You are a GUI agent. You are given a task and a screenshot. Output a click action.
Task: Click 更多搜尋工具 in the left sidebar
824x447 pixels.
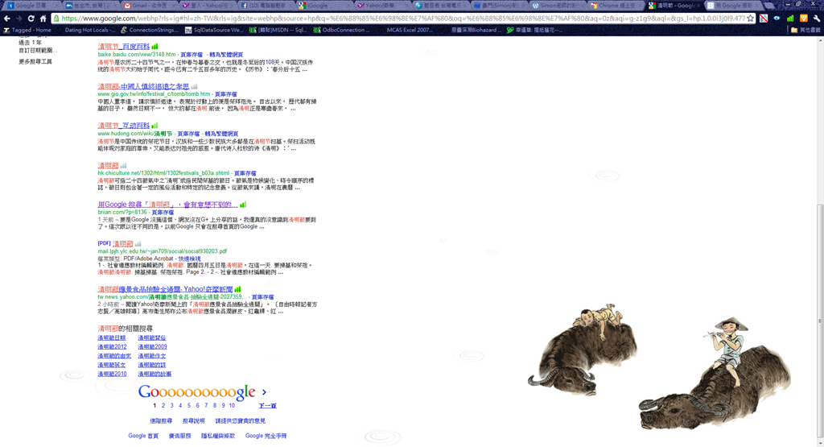[x=35, y=61]
